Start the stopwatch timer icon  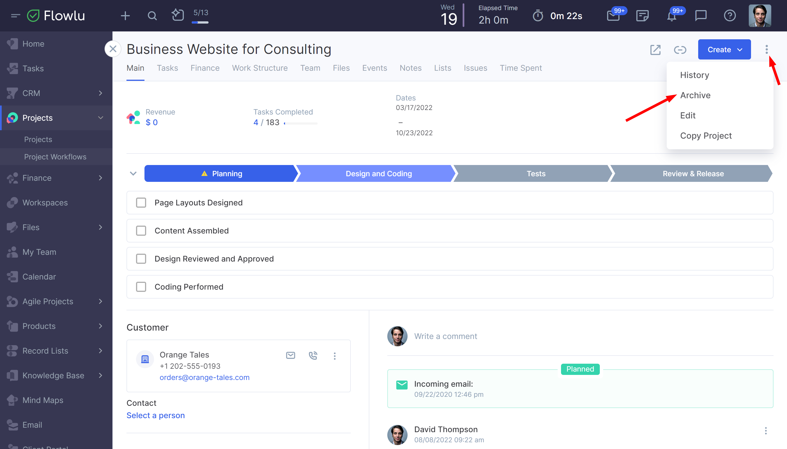538,15
